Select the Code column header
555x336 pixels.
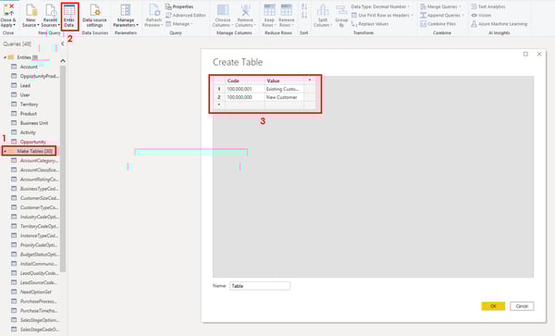tap(244, 81)
